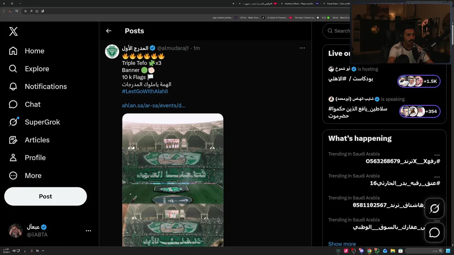Open WhatsApp from the taskbar
The height and width of the screenshot is (255, 454).
point(377,251)
